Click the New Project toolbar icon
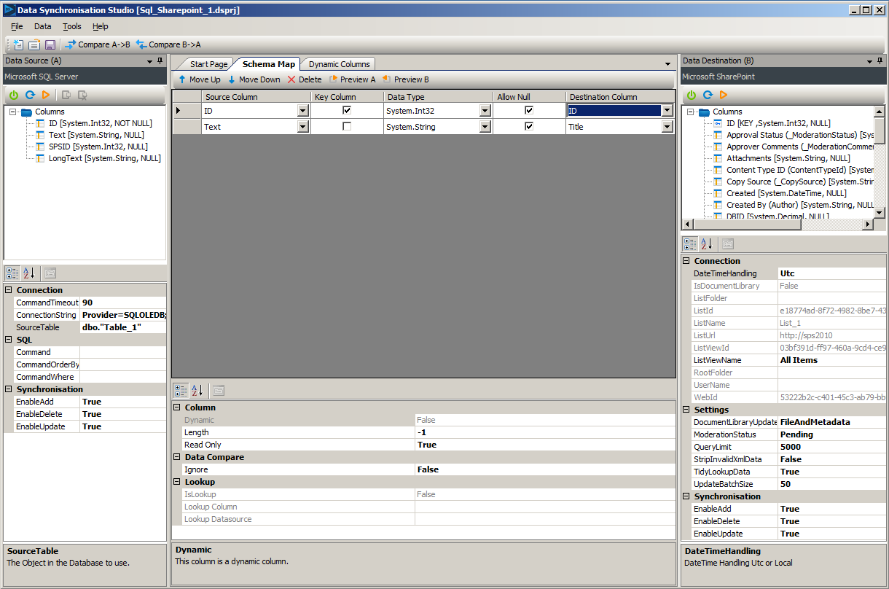 (x=18, y=44)
